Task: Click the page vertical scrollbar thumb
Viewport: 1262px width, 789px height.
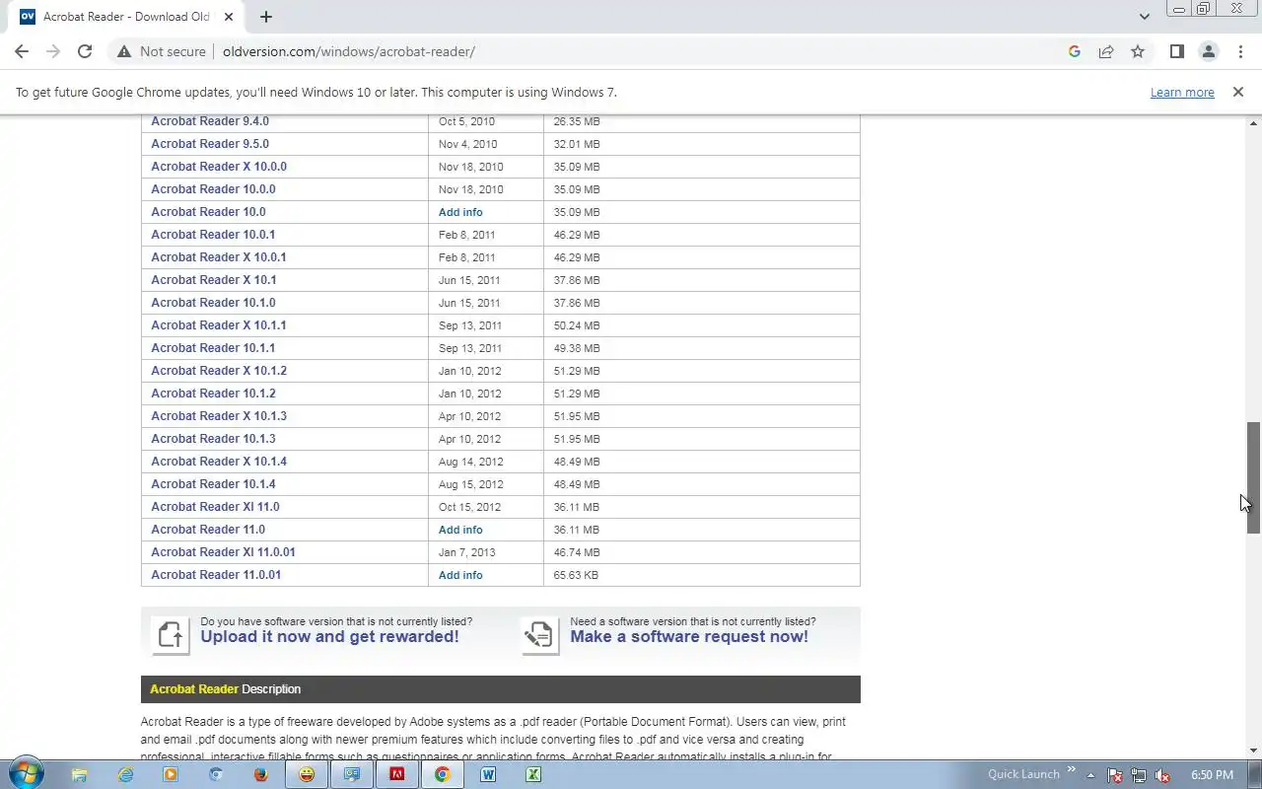Action: click(x=1253, y=477)
